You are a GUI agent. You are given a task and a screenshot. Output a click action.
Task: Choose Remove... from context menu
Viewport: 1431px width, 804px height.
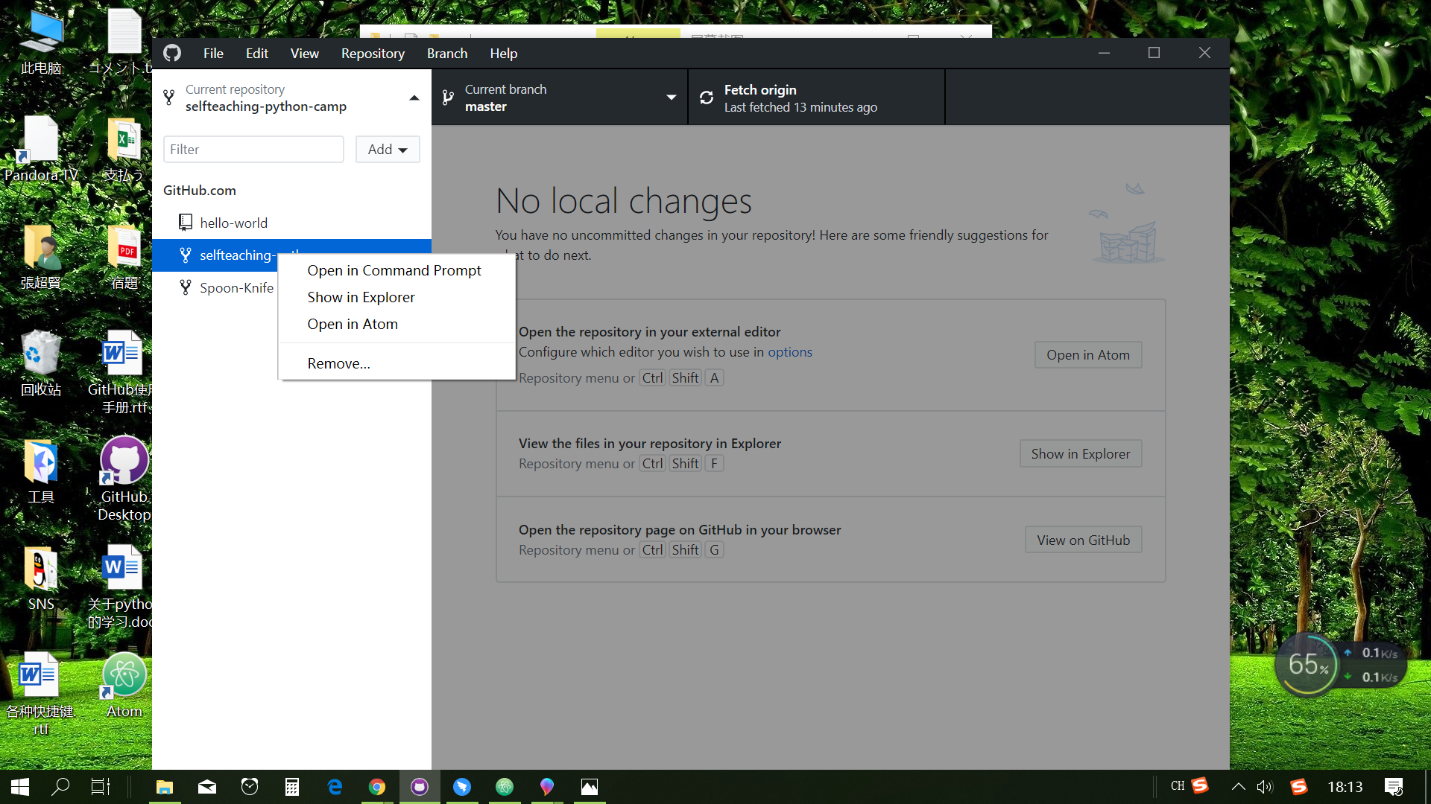[x=397, y=363]
